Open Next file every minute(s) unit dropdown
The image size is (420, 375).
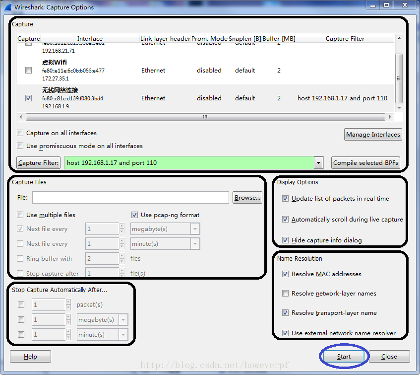pyautogui.click(x=195, y=244)
